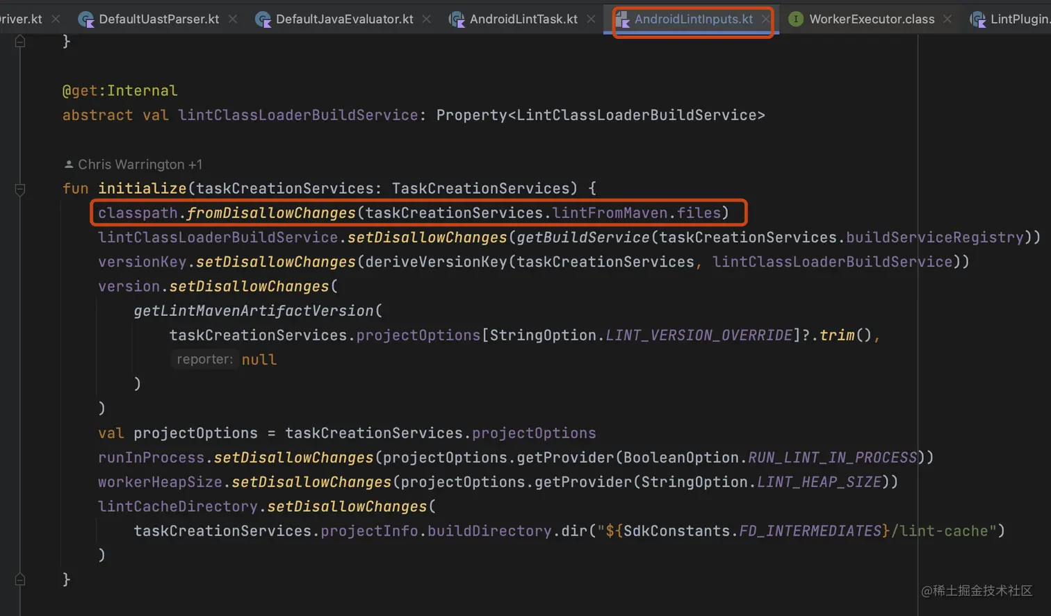This screenshot has height=616, width=1051.
Task: Close the DefaultUastParser.kt tab
Action: click(233, 19)
